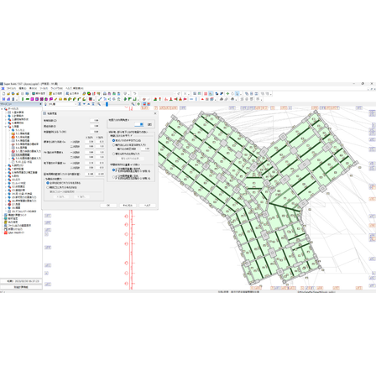Click the zoom-out magnifier left of zoom slider
Viewport: 376px width, 376px height.
99,104
